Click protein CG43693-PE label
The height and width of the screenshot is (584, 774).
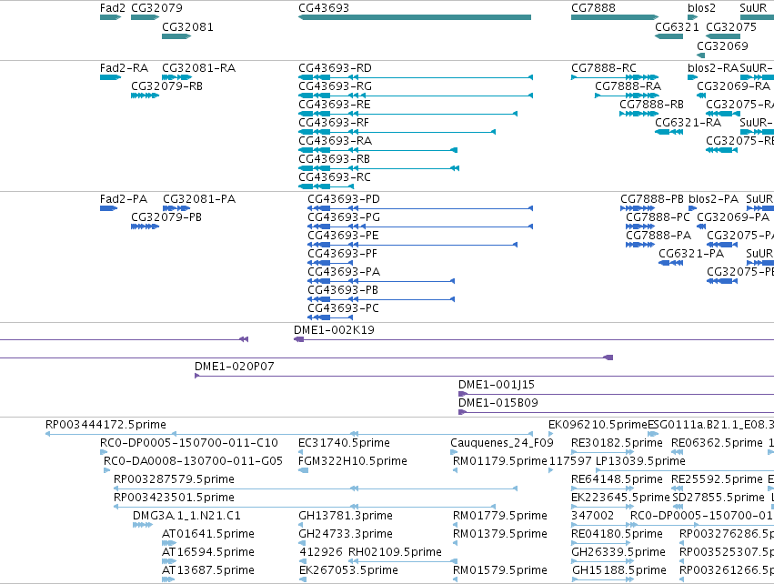pos(343,236)
